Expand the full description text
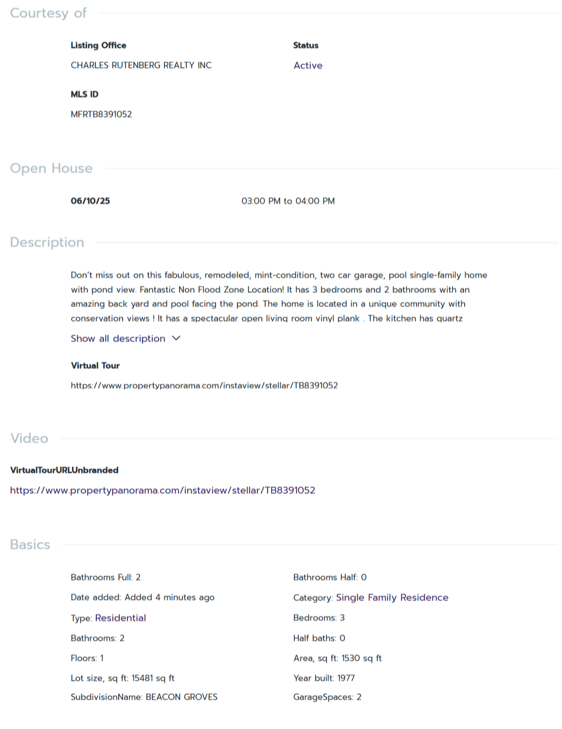The width and height of the screenshot is (562, 729). (x=118, y=338)
